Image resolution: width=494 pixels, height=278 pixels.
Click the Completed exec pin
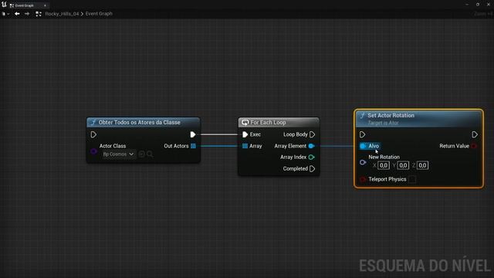312,168
